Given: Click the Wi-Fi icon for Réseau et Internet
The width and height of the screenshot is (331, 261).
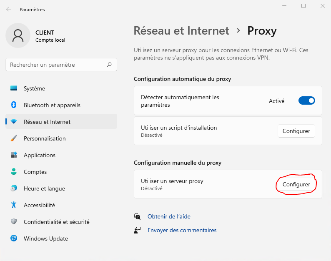Looking at the screenshot, I should point(14,122).
